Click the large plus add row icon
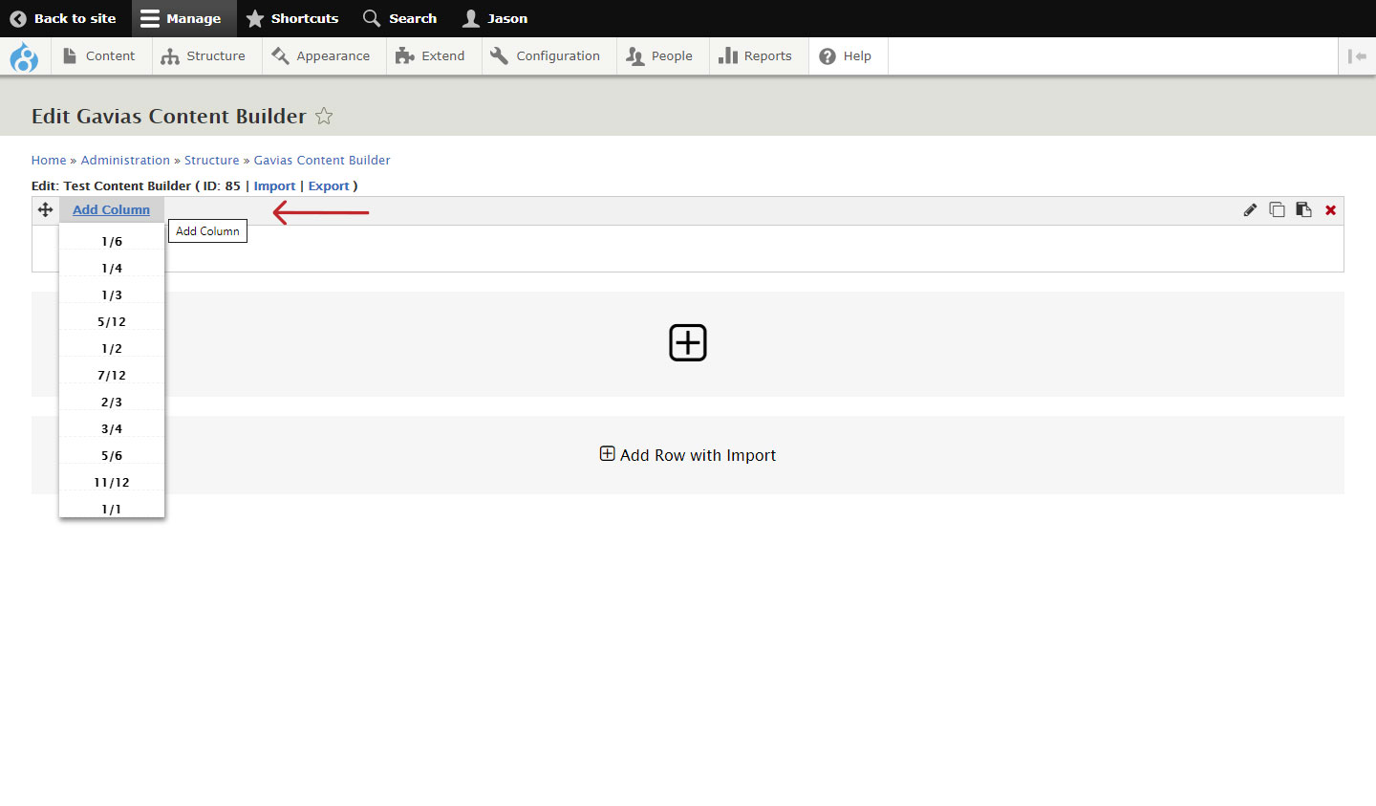Image resolution: width=1376 pixels, height=806 pixels. [688, 342]
